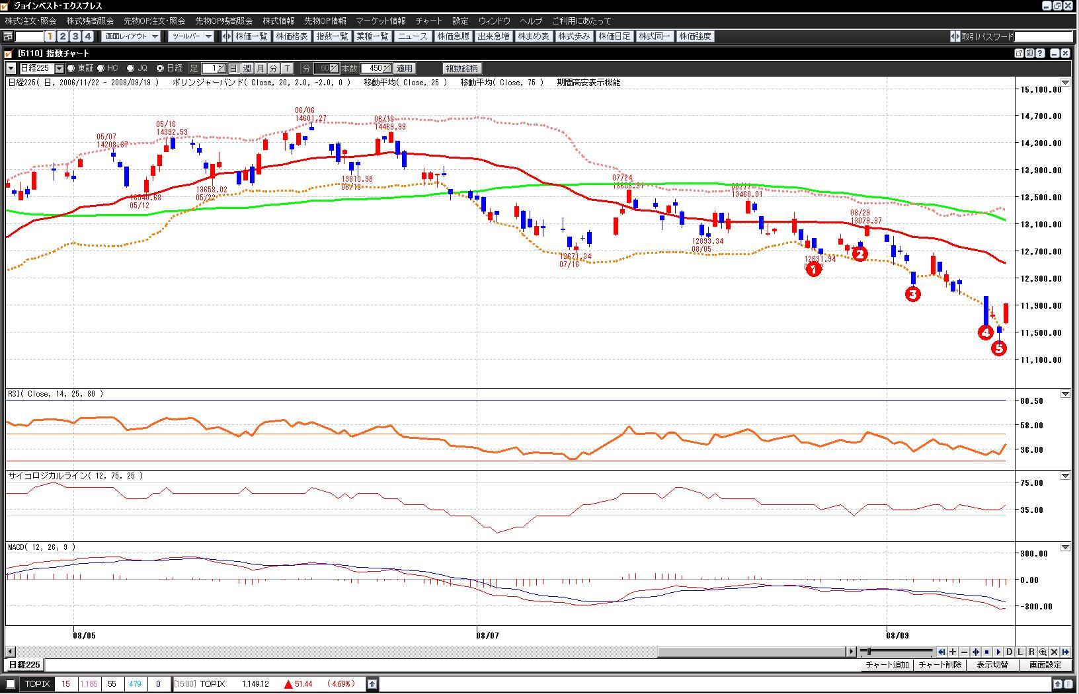The image size is (1079, 694).
Task: Click the square stop icon in chart controls
Action: tap(986, 652)
